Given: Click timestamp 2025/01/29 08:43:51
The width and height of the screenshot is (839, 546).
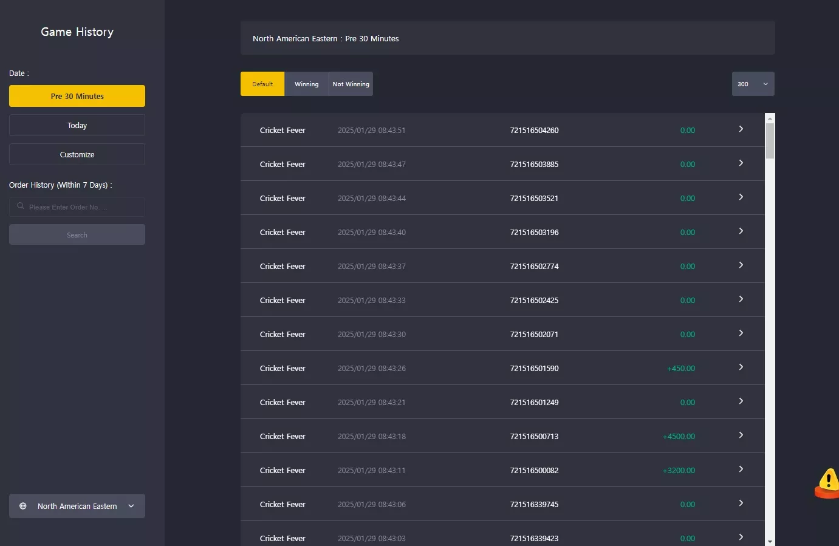Looking at the screenshot, I should pos(371,130).
